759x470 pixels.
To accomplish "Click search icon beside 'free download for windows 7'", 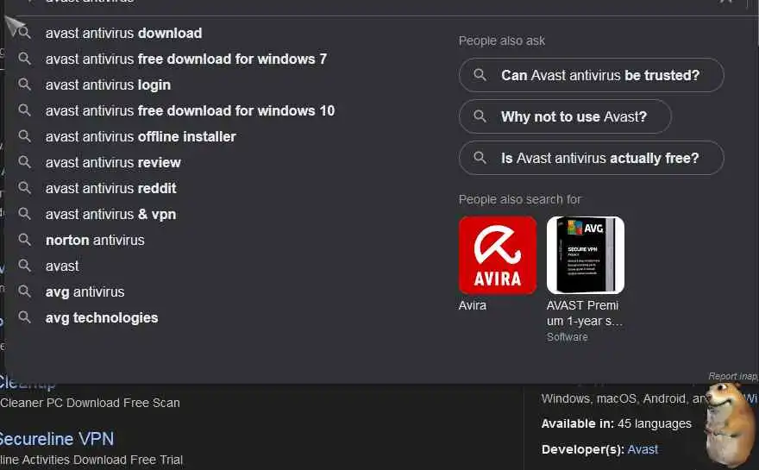I will tap(24, 59).
